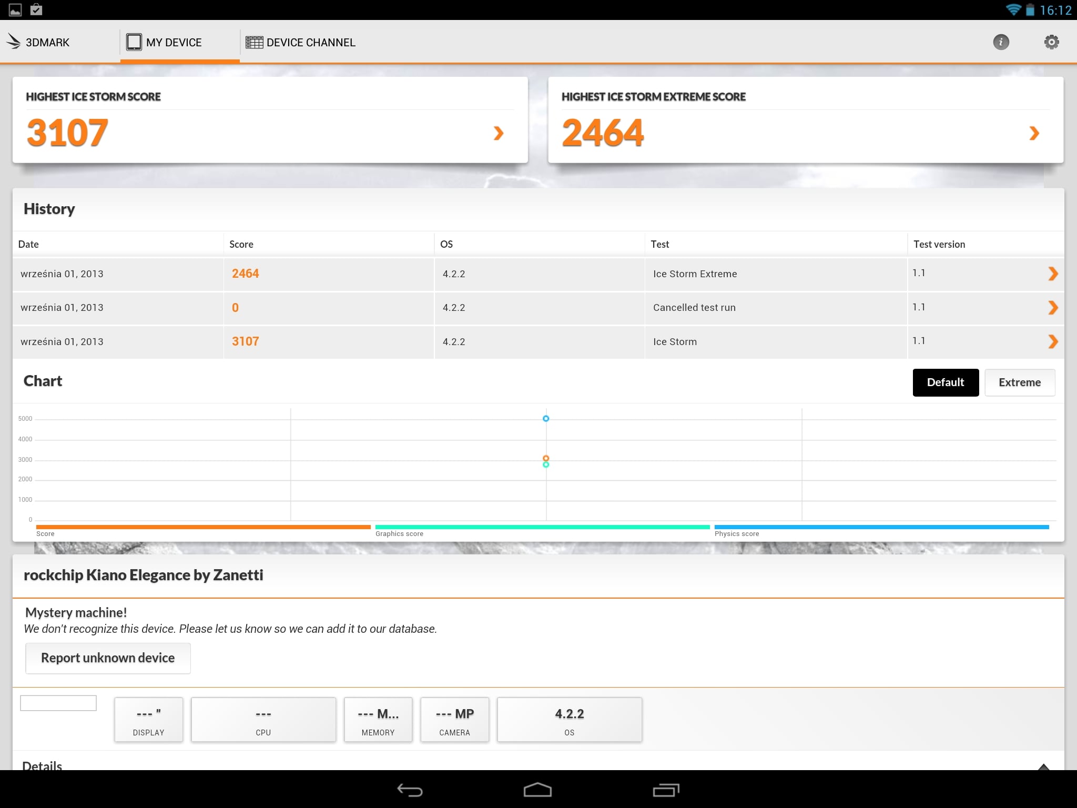
Task: Click the info icon
Action: 1001,42
